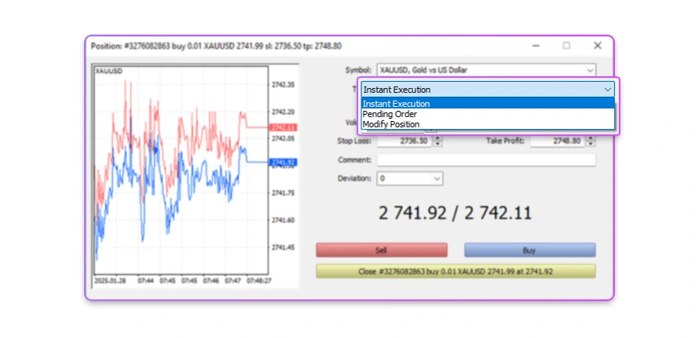Expand the Deviation dropdown
699x338 pixels.
437,178
